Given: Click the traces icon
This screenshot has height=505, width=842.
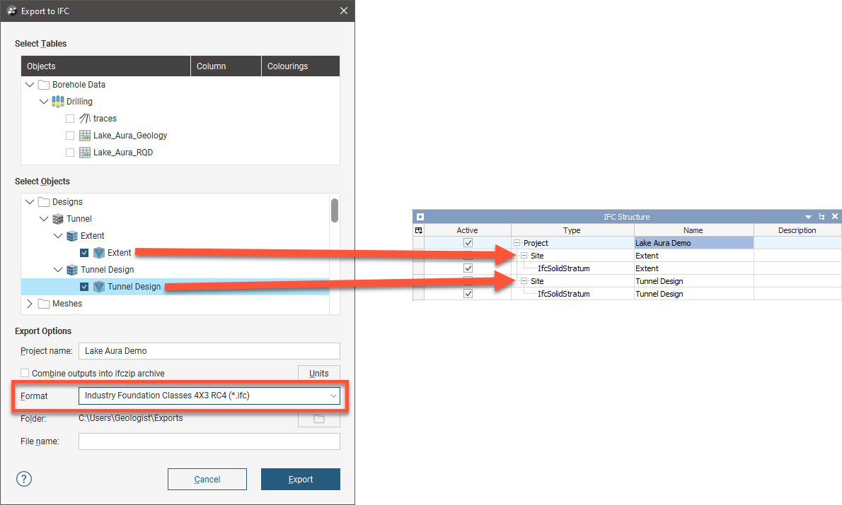Looking at the screenshot, I should (x=85, y=119).
